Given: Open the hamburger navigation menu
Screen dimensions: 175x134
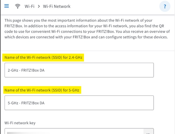Looking at the screenshot, I should 6,6.
